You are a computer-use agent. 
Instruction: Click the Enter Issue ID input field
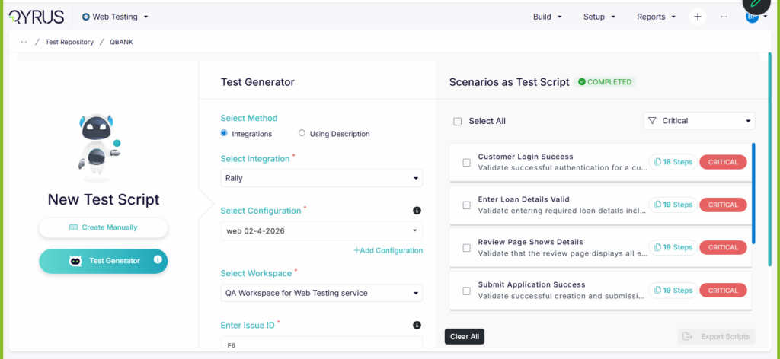tap(321, 342)
